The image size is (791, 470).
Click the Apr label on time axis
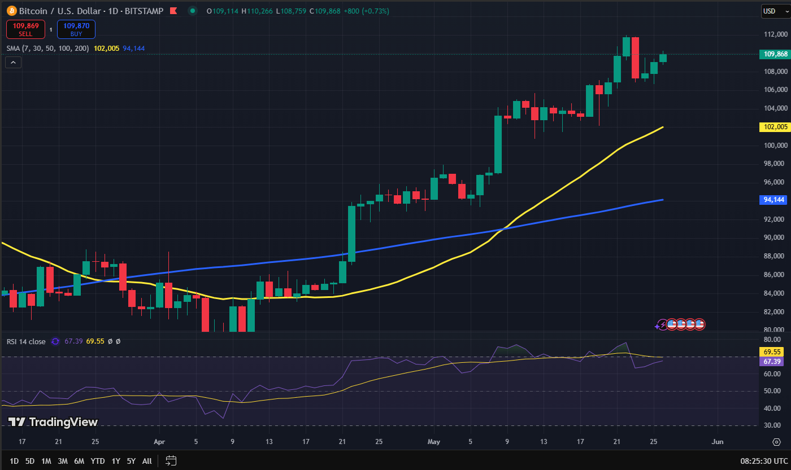pyautogui.click(x=159, y=441)
